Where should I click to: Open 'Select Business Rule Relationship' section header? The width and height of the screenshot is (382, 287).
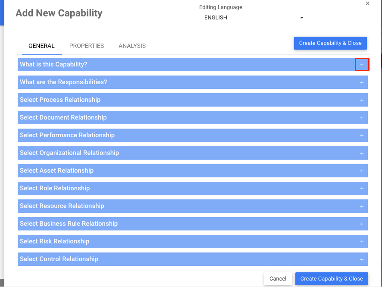[x=193, y=224]
